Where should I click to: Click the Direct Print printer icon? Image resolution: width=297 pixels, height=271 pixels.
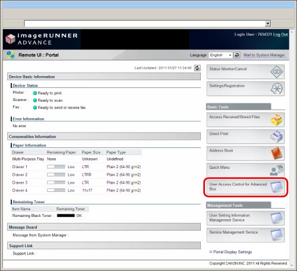point(277,136)
